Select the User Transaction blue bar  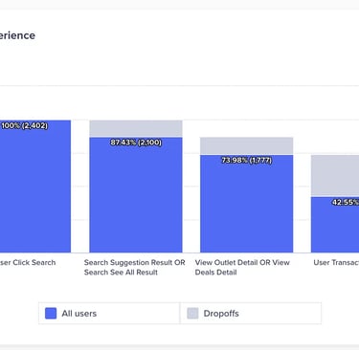(335, 225)
